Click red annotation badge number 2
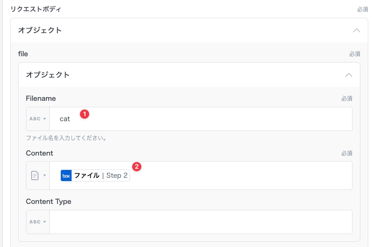The width and height of the screenshot is (372, 247). click(x=137, y=166)
